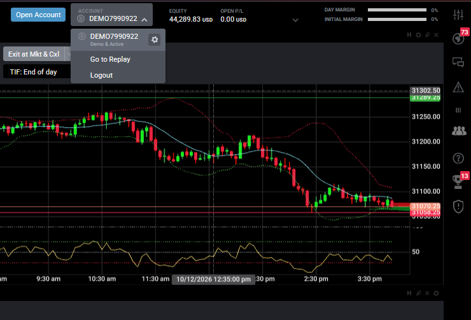Viewport: 471px width, 320px height.
Task: Click the Equity 44,289.83 USD value
Action: [191, 19]
